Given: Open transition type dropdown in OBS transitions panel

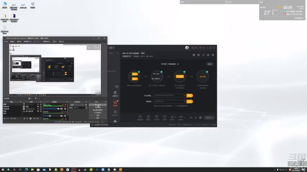Looking at the screenshot, I should tap(77, 105).
